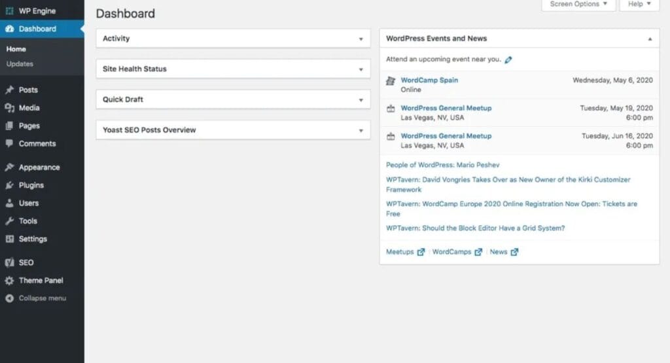
Task: Click the Collapse menu arrow icon
Action: coord(9,298)
